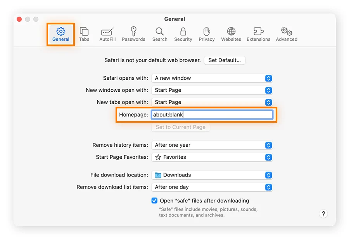Uncheck Open safe files after downloading

click(x=154, y=201)
